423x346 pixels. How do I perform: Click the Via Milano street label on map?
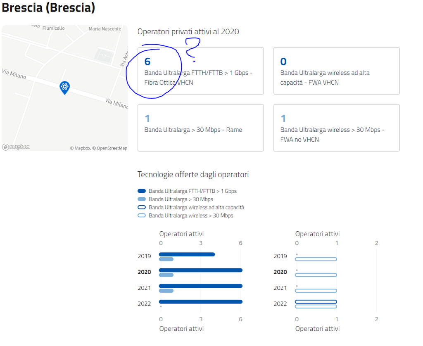(14, 74)
